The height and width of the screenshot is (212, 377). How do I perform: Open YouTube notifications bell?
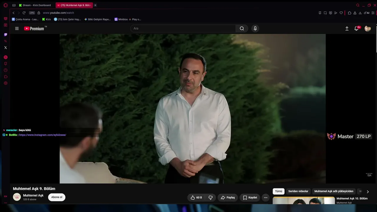tap(357, 29)
